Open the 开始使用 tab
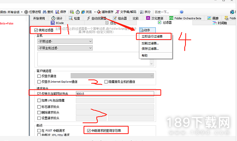Image resolution: width=237 pixels, height=141 pixels. click(x=39, y=18)
